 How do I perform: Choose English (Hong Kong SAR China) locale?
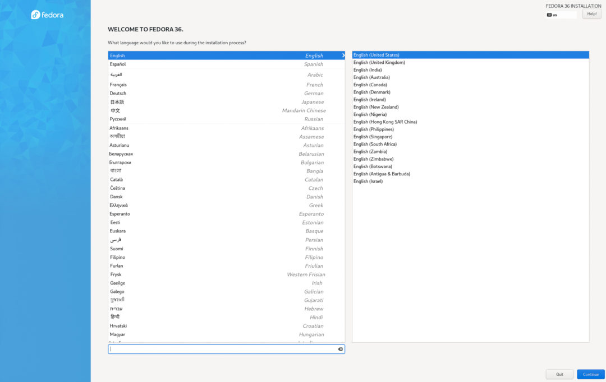(470, 122)
